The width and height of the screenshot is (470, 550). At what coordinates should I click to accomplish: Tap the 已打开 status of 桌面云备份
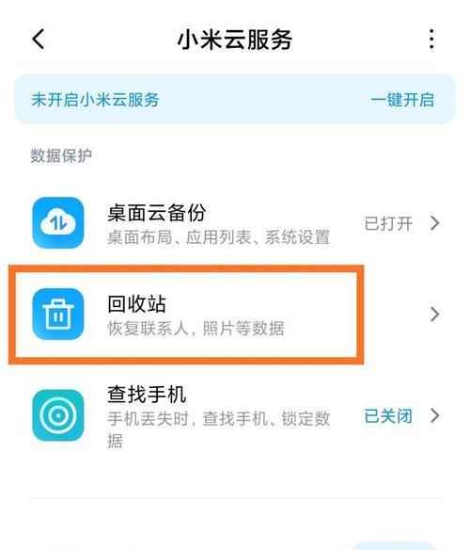[388, 224]
